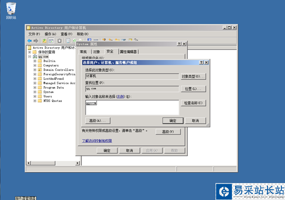Click the 对象类型(O)... button
Viewport: 285px width, 200px height.
(x=193, y=76)
